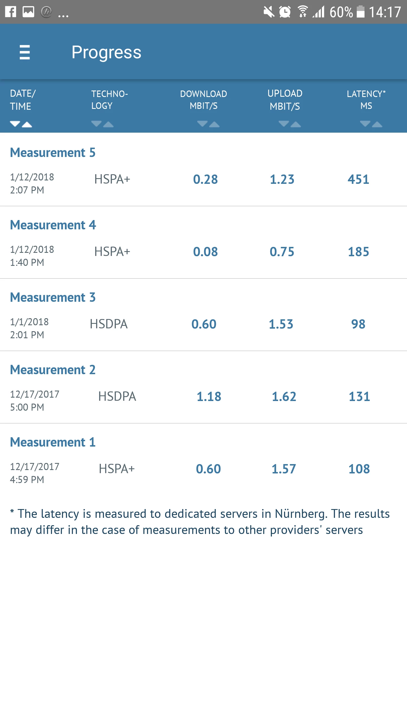407x724 pixels.
Task: Tap the muted sound status icon
Action: [269, 12]
